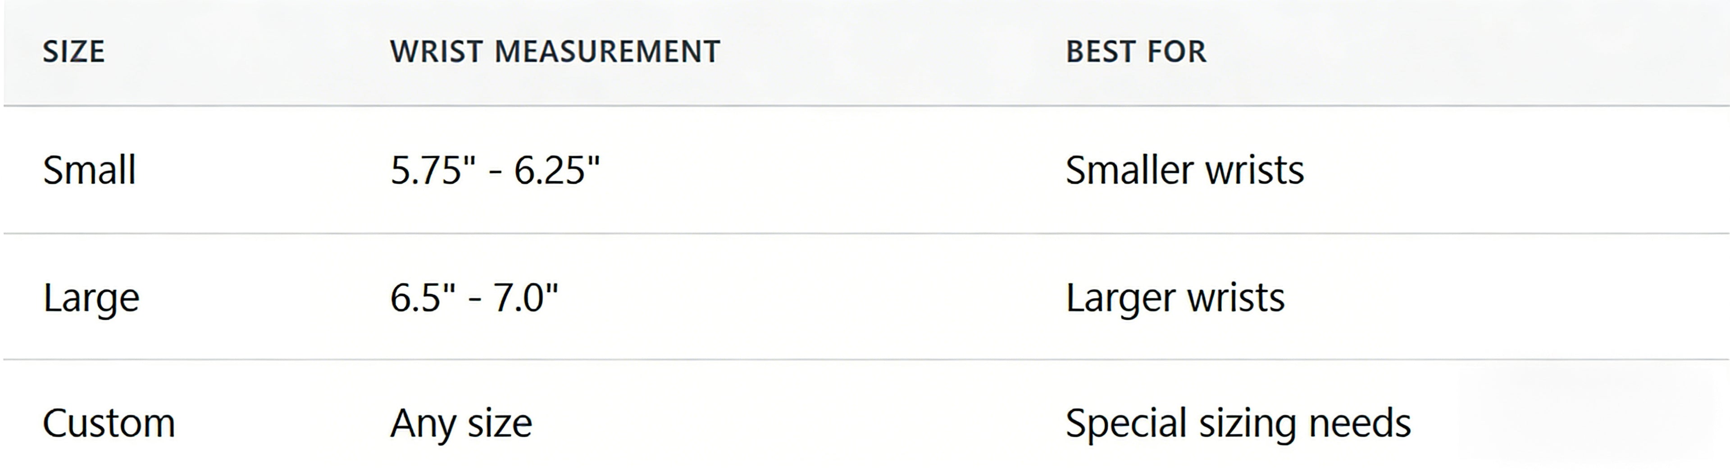The image size is (1730, 471).
Task: Select the Small size cell
Action: 89,170
